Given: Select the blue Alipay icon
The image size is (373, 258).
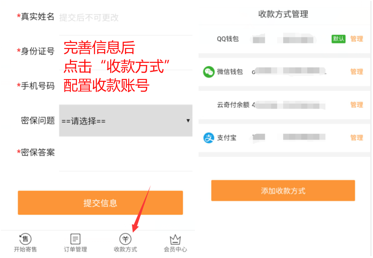Looking at the screenshot, I should 209,138.
